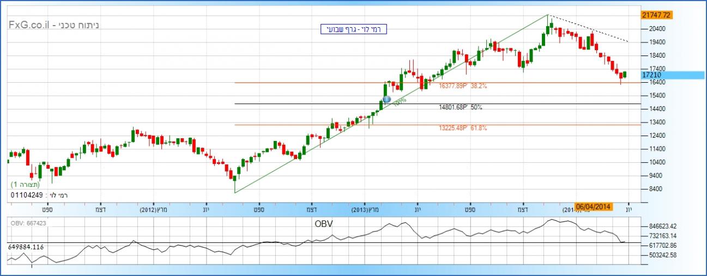The image size is (707, 276).
Task: Click the blue 17210 current price label
Action: [652, 75]
